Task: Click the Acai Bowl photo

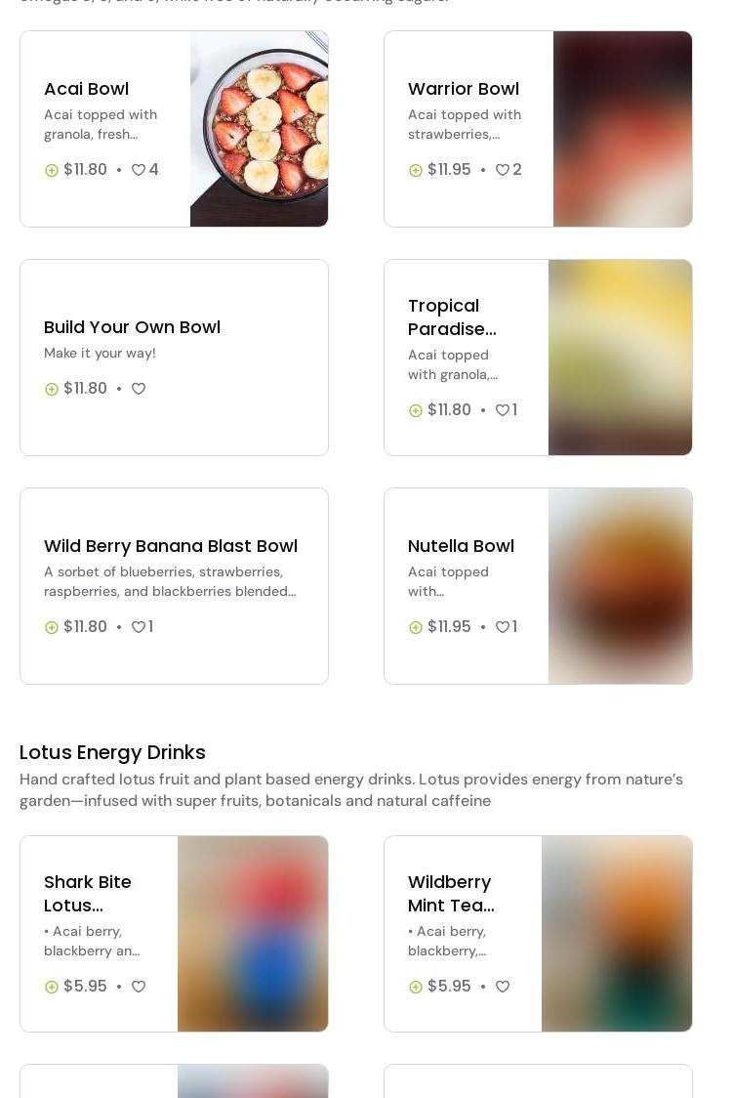Action: pyautogui.click(x=259, y=129)
